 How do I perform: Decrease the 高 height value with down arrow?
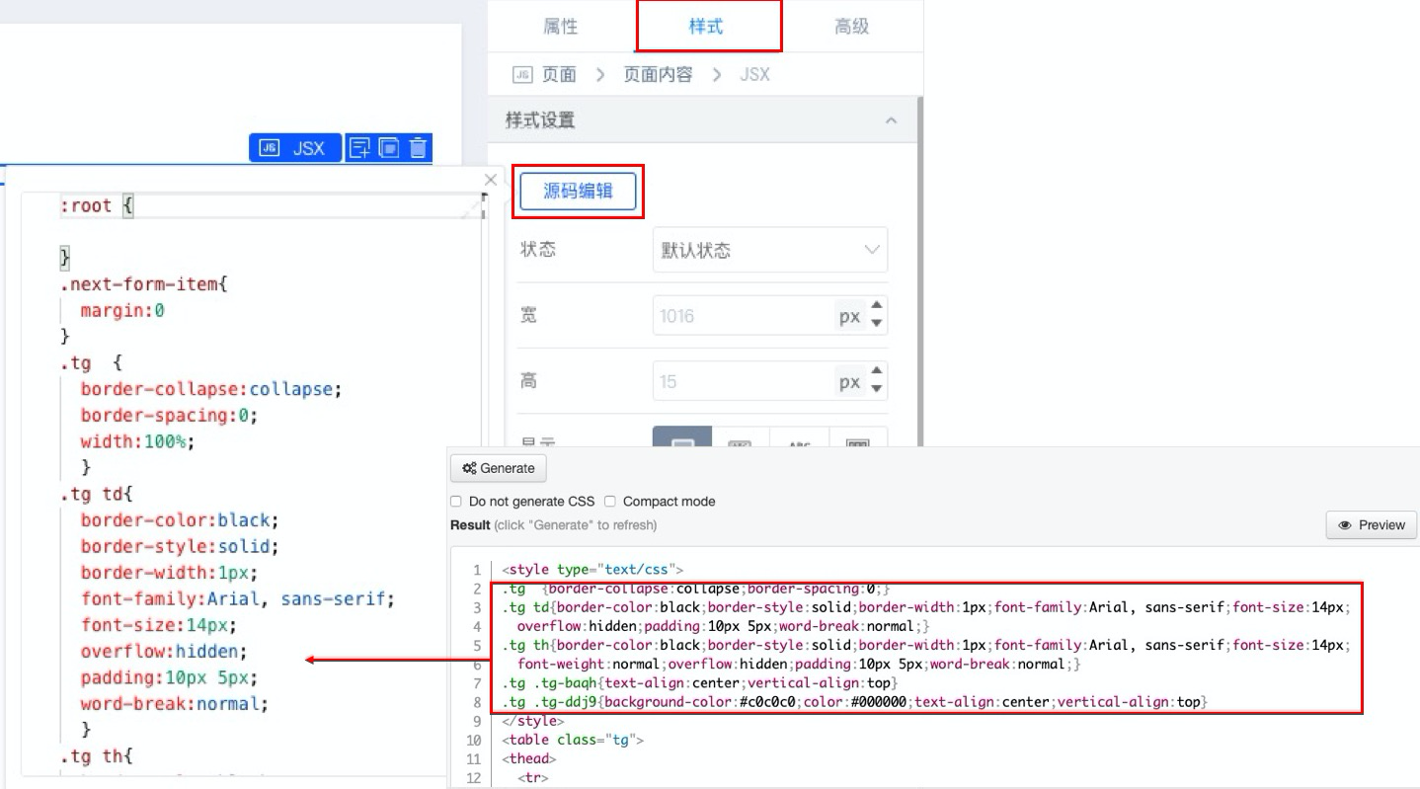876,390
